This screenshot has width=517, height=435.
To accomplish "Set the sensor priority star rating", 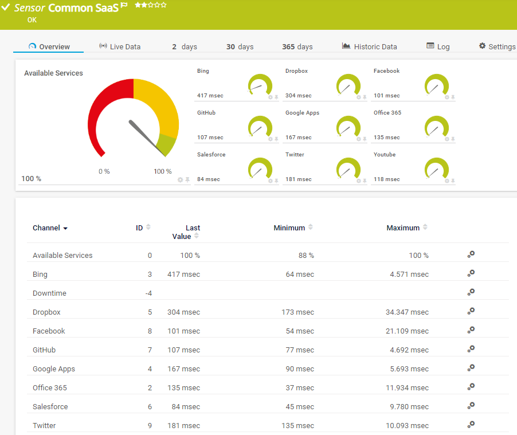I will [x=151, y=5].
